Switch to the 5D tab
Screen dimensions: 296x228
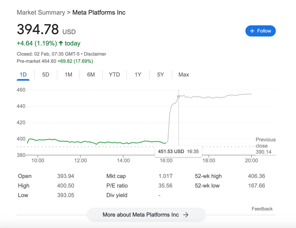[x=46, y=75]
